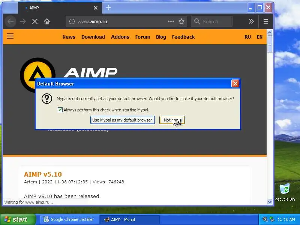Click the browser forward arrow
Screen dimensions: 300x225
click(x=23, y=21)
